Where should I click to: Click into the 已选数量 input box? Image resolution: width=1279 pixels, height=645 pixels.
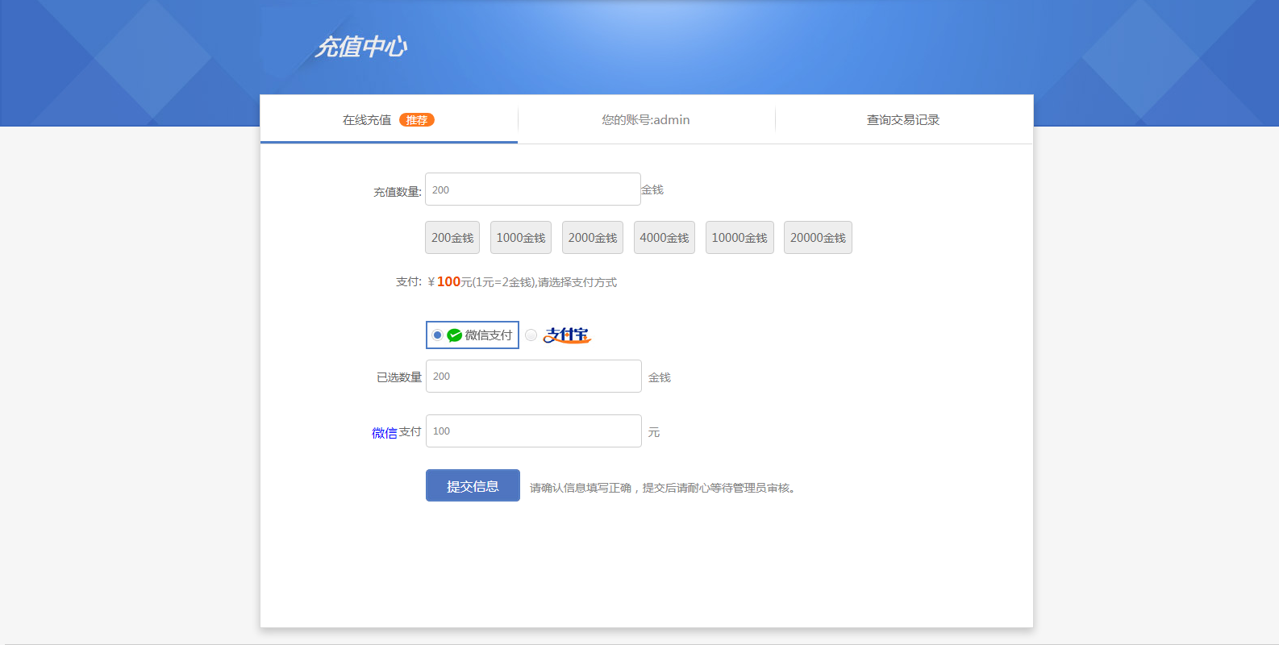click(533, 377)
